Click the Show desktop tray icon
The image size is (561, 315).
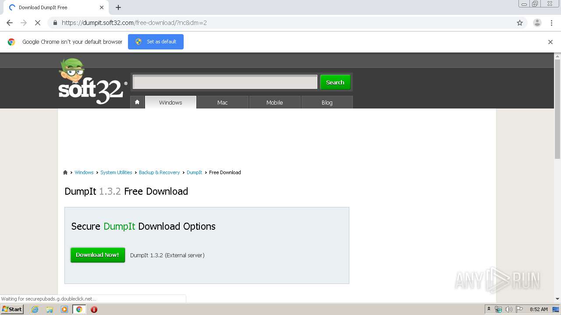(x=556, y=309)
